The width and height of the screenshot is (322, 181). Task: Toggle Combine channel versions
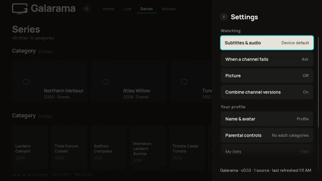(x=267, y=92)
